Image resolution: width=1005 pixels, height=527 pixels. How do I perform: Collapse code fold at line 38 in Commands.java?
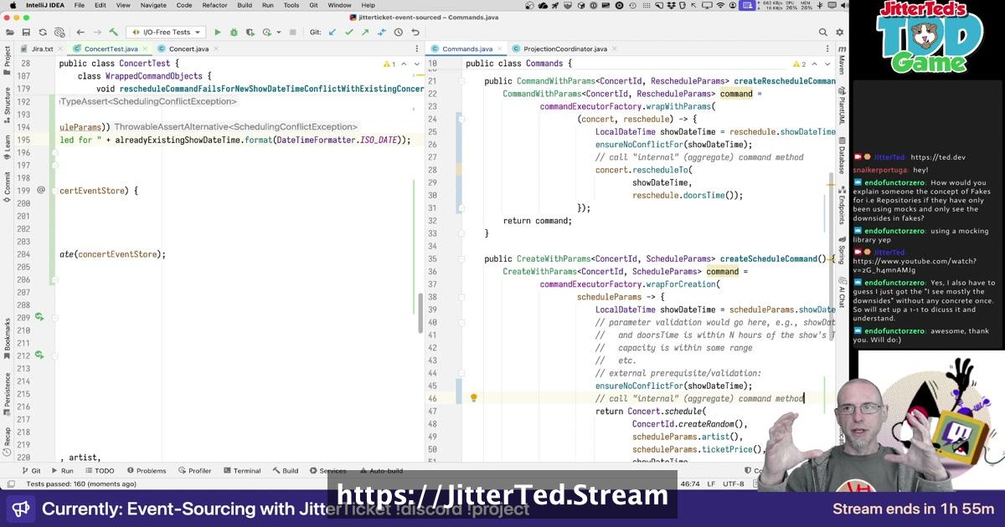click(x=462, y=297)
